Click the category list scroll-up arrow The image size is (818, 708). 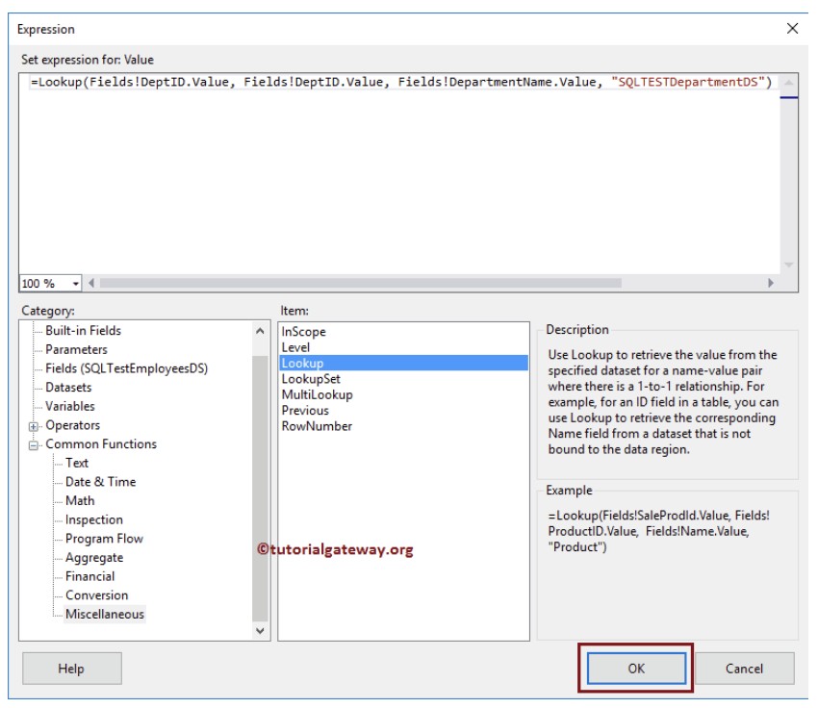[x=260, y=331]
